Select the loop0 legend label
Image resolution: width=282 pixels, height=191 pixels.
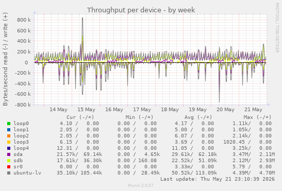click(21, 124)
